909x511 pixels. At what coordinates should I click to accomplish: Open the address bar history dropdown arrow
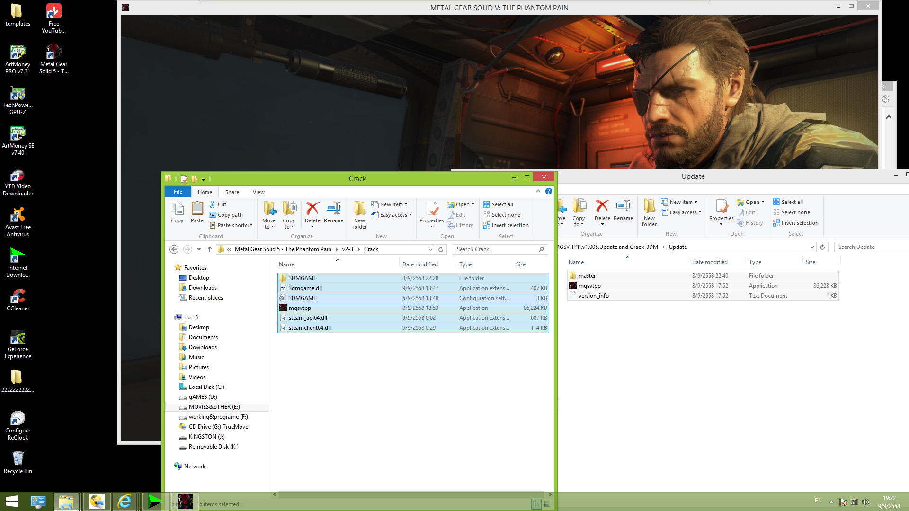coord(430,249)
